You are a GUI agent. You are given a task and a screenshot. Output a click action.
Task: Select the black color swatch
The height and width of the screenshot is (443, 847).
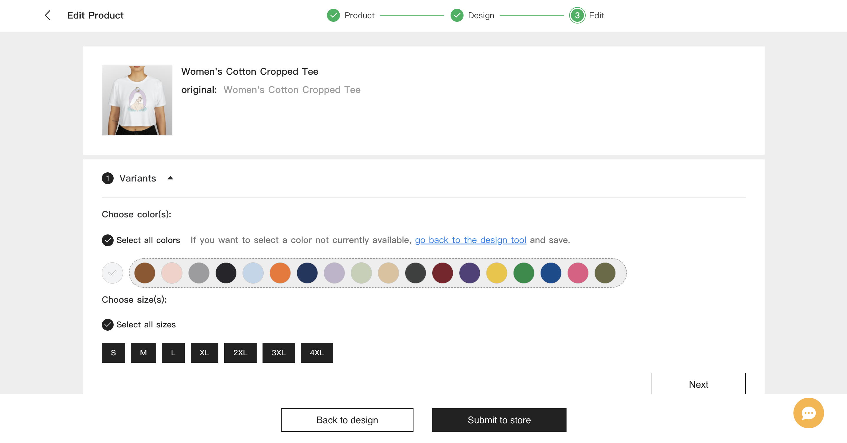[226, 273]
